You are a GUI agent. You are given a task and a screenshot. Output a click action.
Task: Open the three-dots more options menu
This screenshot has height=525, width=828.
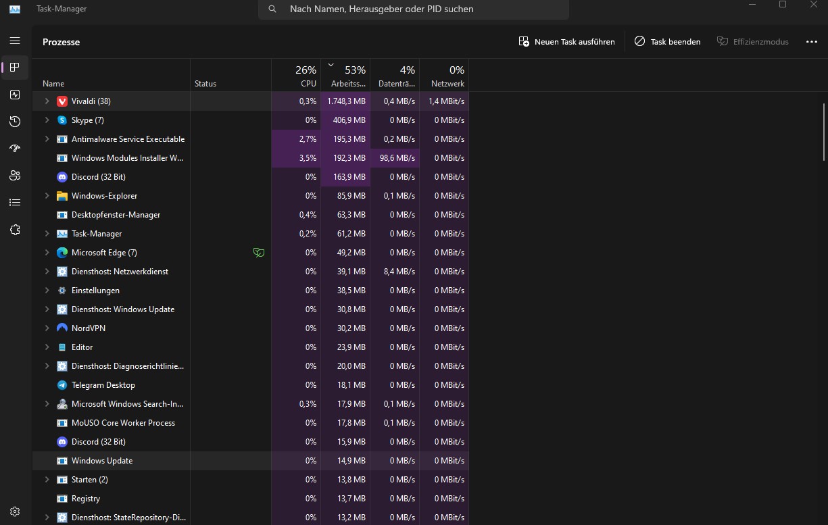coord(812,42)
